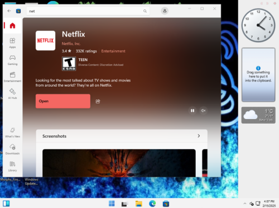Open the Downloads page

(x=12, y=149)
